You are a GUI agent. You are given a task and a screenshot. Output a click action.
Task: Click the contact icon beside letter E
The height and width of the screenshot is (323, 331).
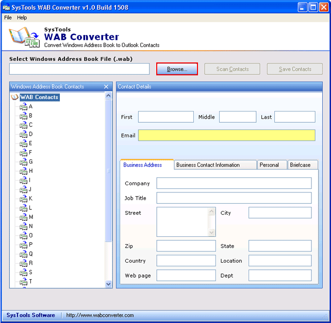tap(23, 143)
